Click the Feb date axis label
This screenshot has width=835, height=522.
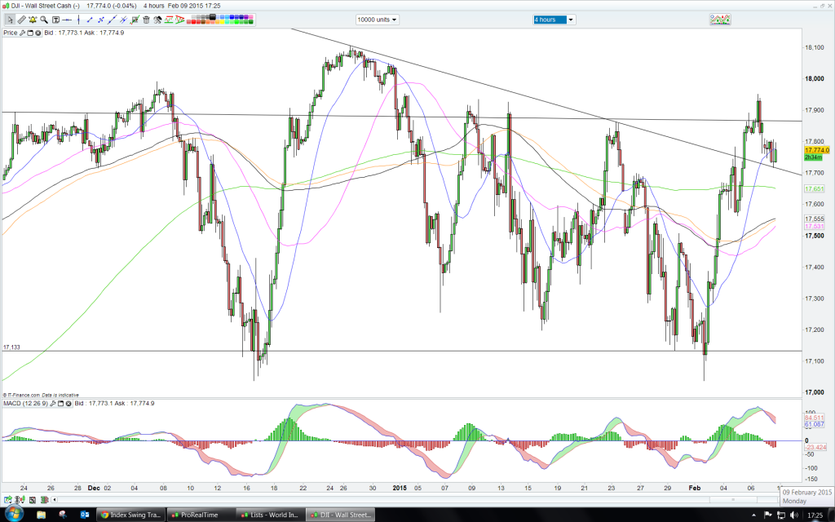coord(695,488)
